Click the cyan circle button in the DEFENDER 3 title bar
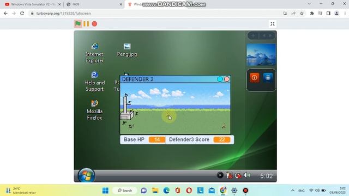Image resolution: width=349 pixels, height=196 pixels. point(220,79)
